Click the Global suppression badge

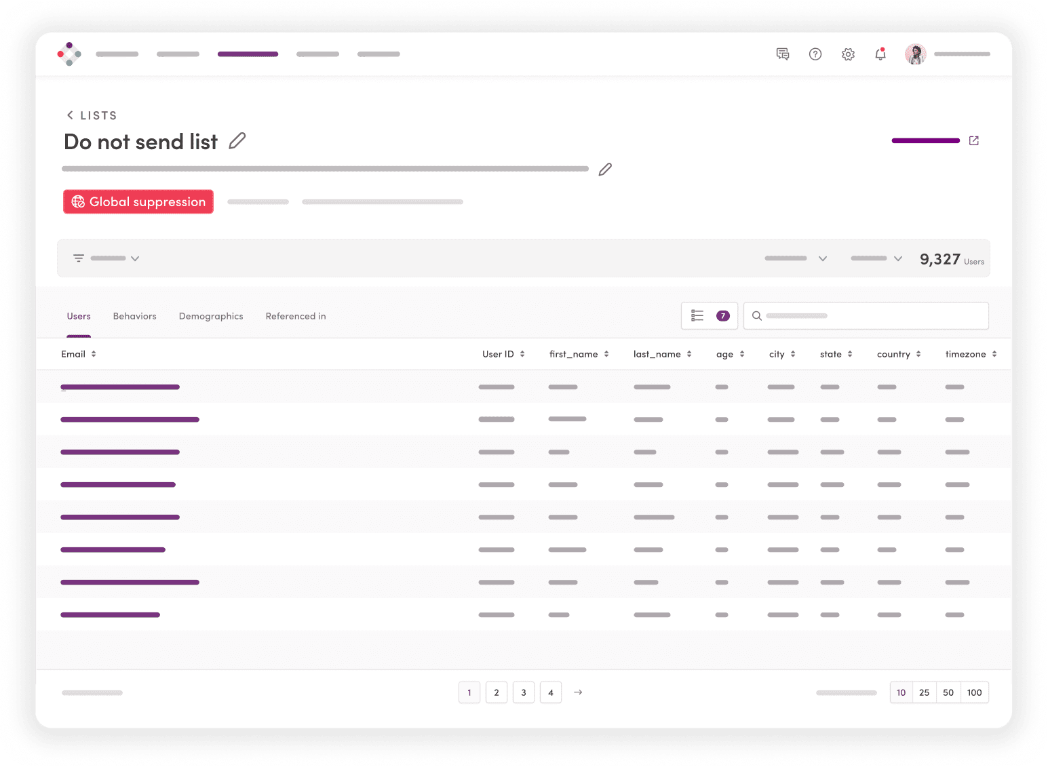(138, 202)
